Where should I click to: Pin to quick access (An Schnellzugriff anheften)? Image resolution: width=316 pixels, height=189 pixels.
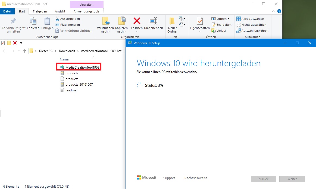pyautogui.click(x=14, y=25)
